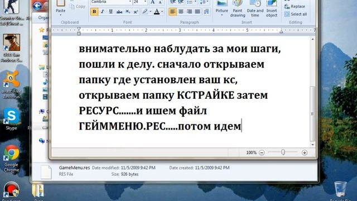Click the Copy command in Clipboard group
The height and width of the screenshot is (201, 357).
point(78,7)
